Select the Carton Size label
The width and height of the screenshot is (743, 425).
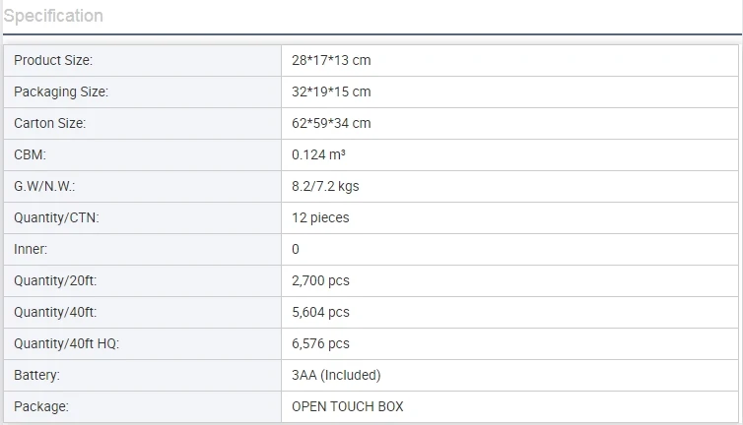[49, 123]
